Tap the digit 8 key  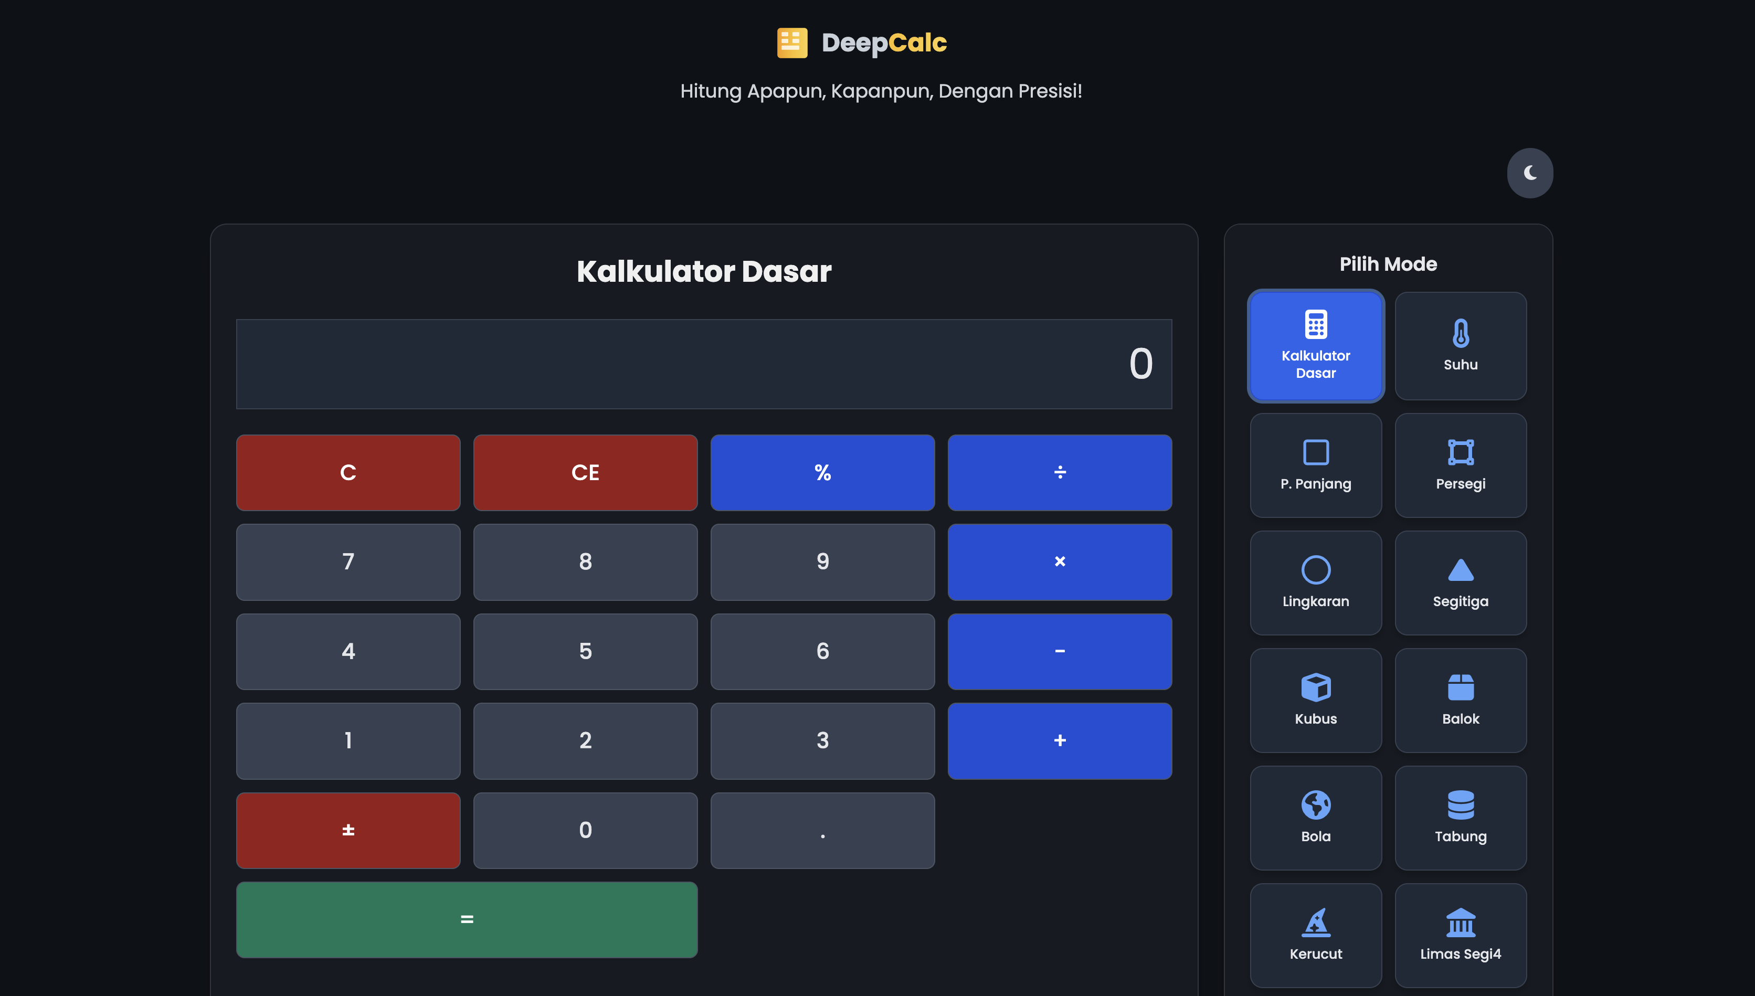(586, 563)
